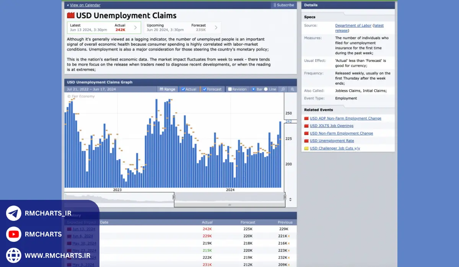Click the red folder icon beside USD Unemployment Claims title

[x=70, y=16]
